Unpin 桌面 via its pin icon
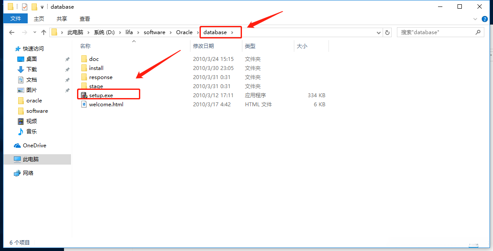The height and width of the screenshot is (251, 493). point(67,59)
